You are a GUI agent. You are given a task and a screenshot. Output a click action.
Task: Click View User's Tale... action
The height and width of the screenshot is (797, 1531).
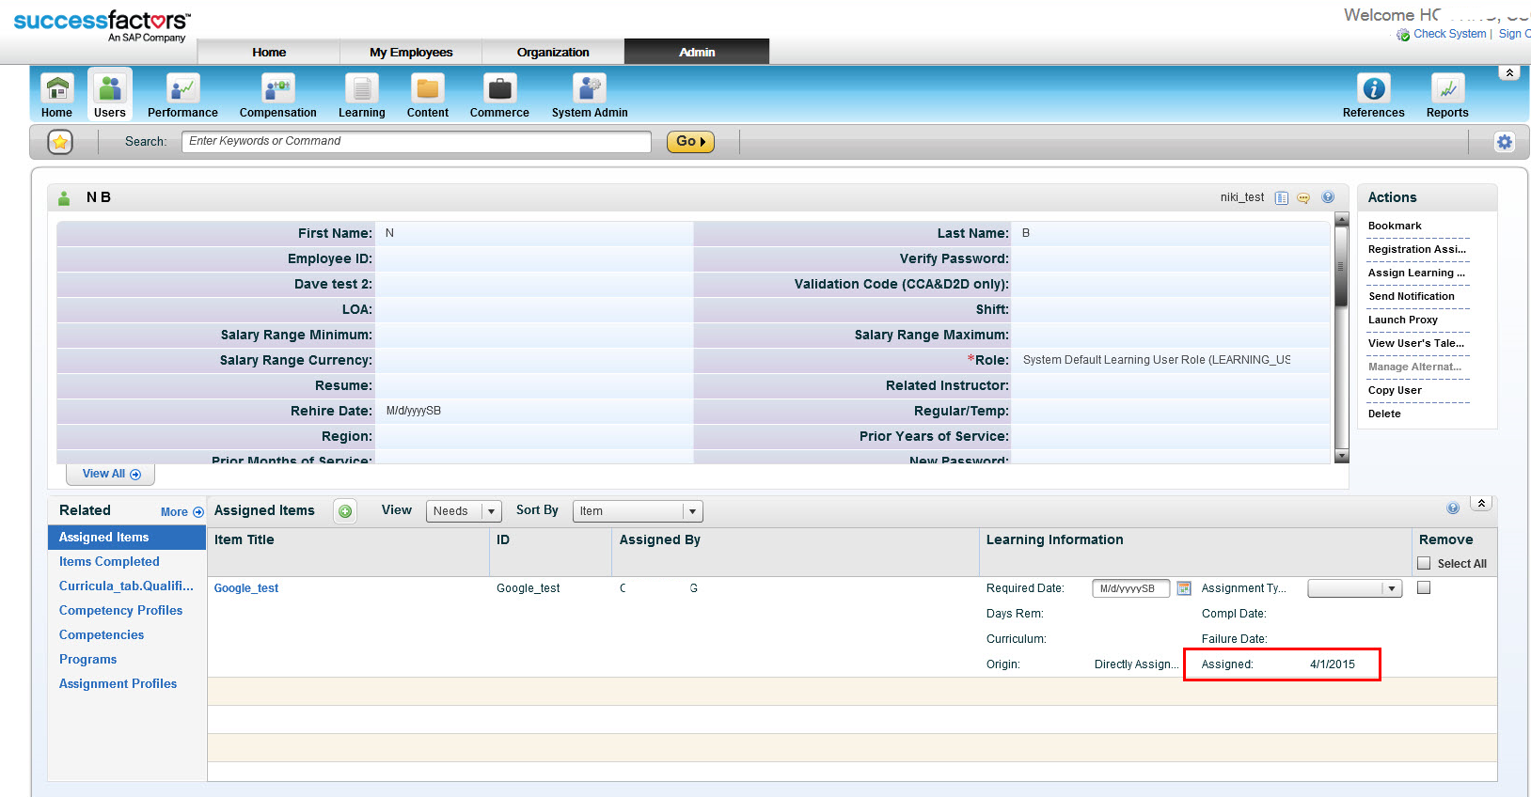pos(1415,343)
